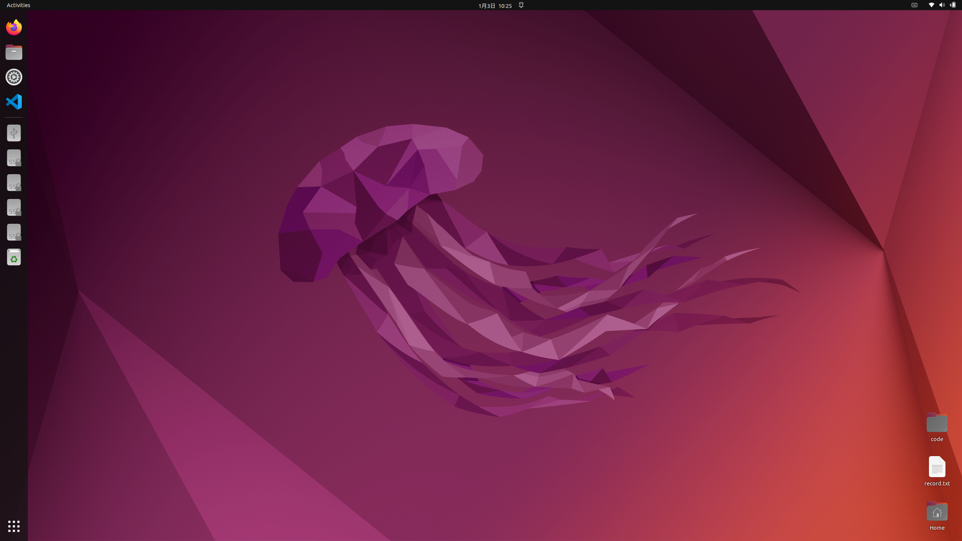962x541 pixels.
Task: Show Applications grid button
Action: click(14, 526)
